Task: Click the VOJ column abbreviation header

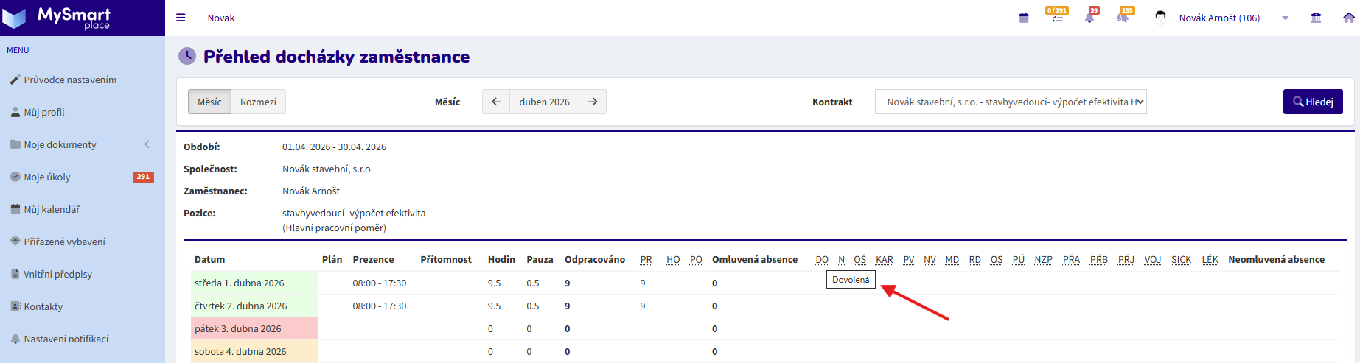Action: [x=1153, y=259]
